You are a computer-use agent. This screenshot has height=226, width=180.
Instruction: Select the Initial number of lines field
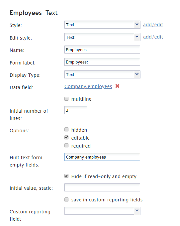click(76, 110)
